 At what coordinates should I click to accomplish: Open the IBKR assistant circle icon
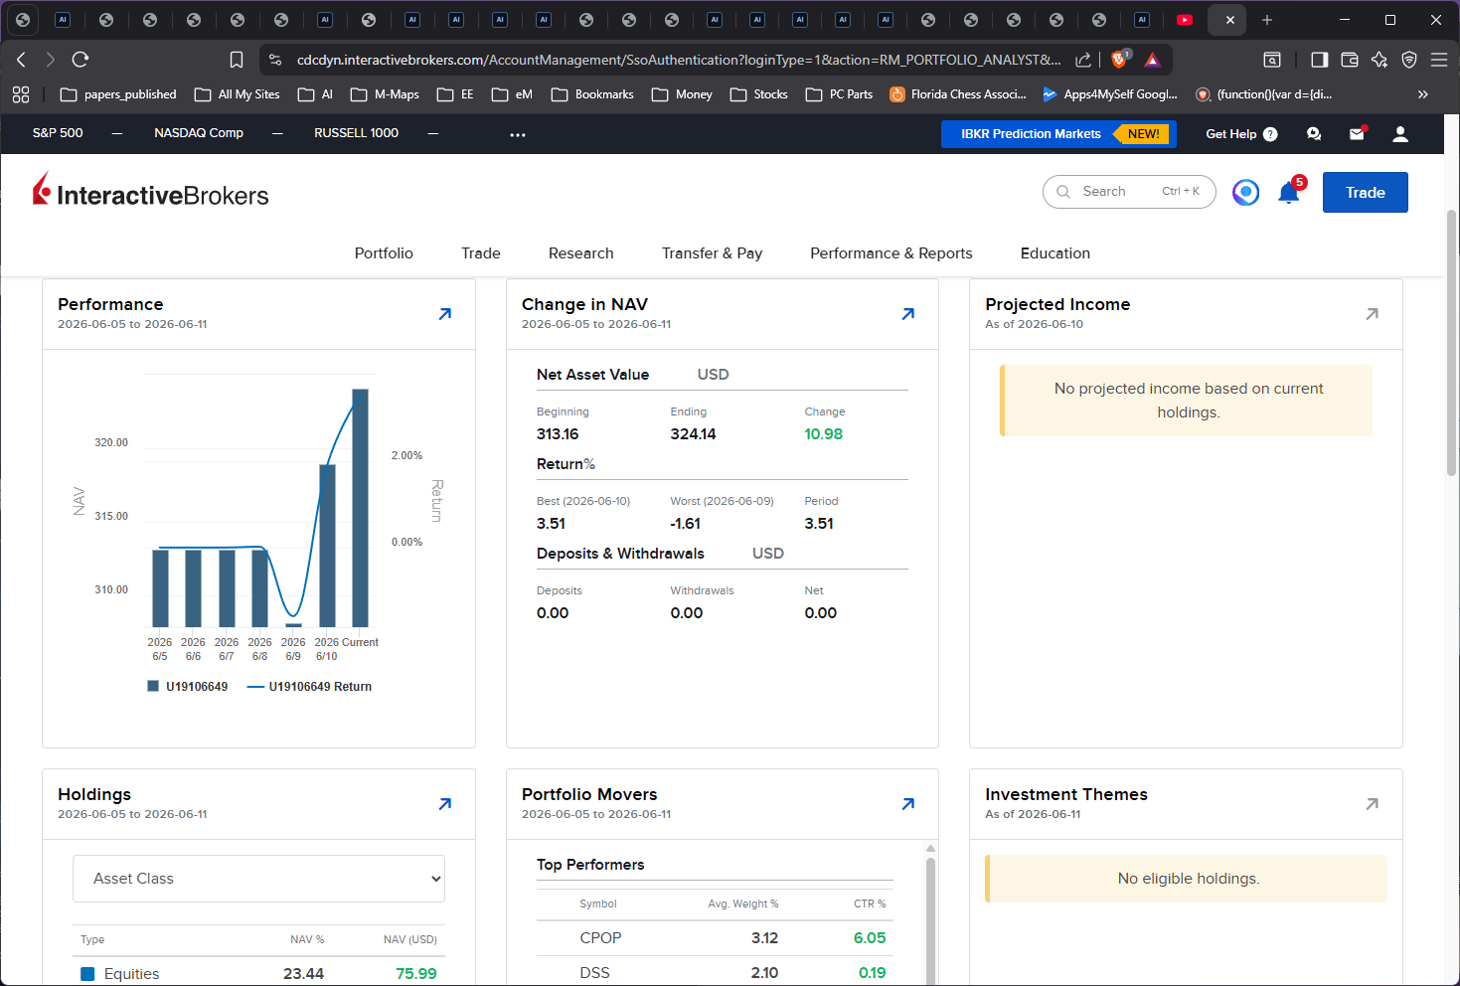click(x=1245, y=192)
